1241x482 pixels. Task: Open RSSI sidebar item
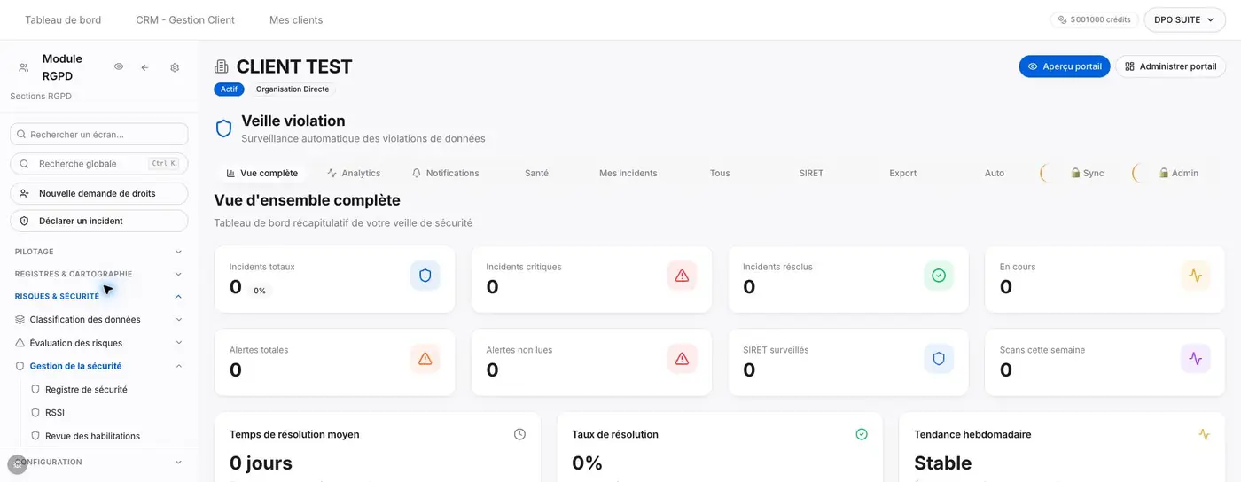point(55,412)
